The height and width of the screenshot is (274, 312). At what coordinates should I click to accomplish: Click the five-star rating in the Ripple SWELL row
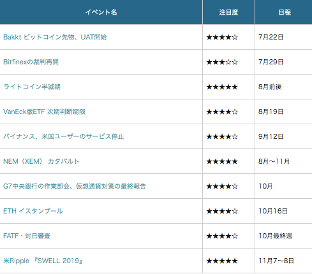click(x=222, y=261)
